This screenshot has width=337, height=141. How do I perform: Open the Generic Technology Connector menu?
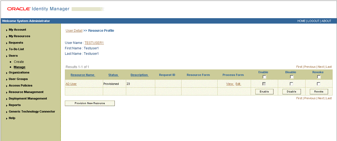pyautogui.click(x=32, y=111)
